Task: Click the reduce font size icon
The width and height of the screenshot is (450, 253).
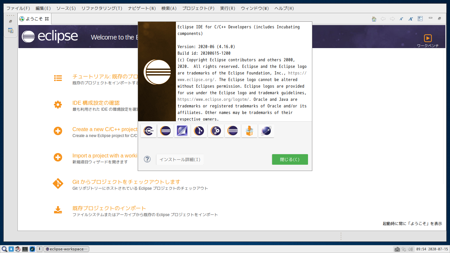Action: pos(401,19)
